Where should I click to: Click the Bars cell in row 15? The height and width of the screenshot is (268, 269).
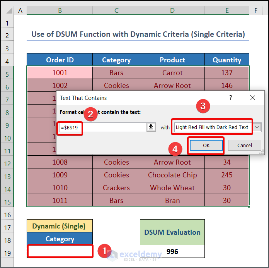point(116,201)
